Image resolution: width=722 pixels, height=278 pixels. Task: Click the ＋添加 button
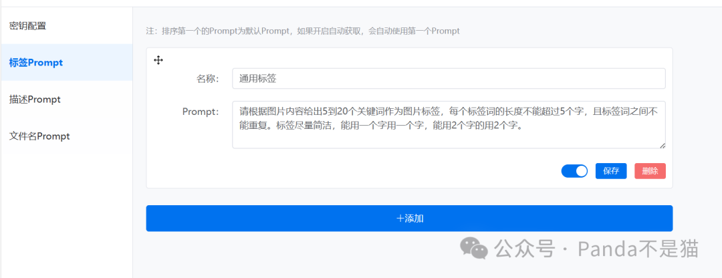pyautogui.click(x=409, y=218)
